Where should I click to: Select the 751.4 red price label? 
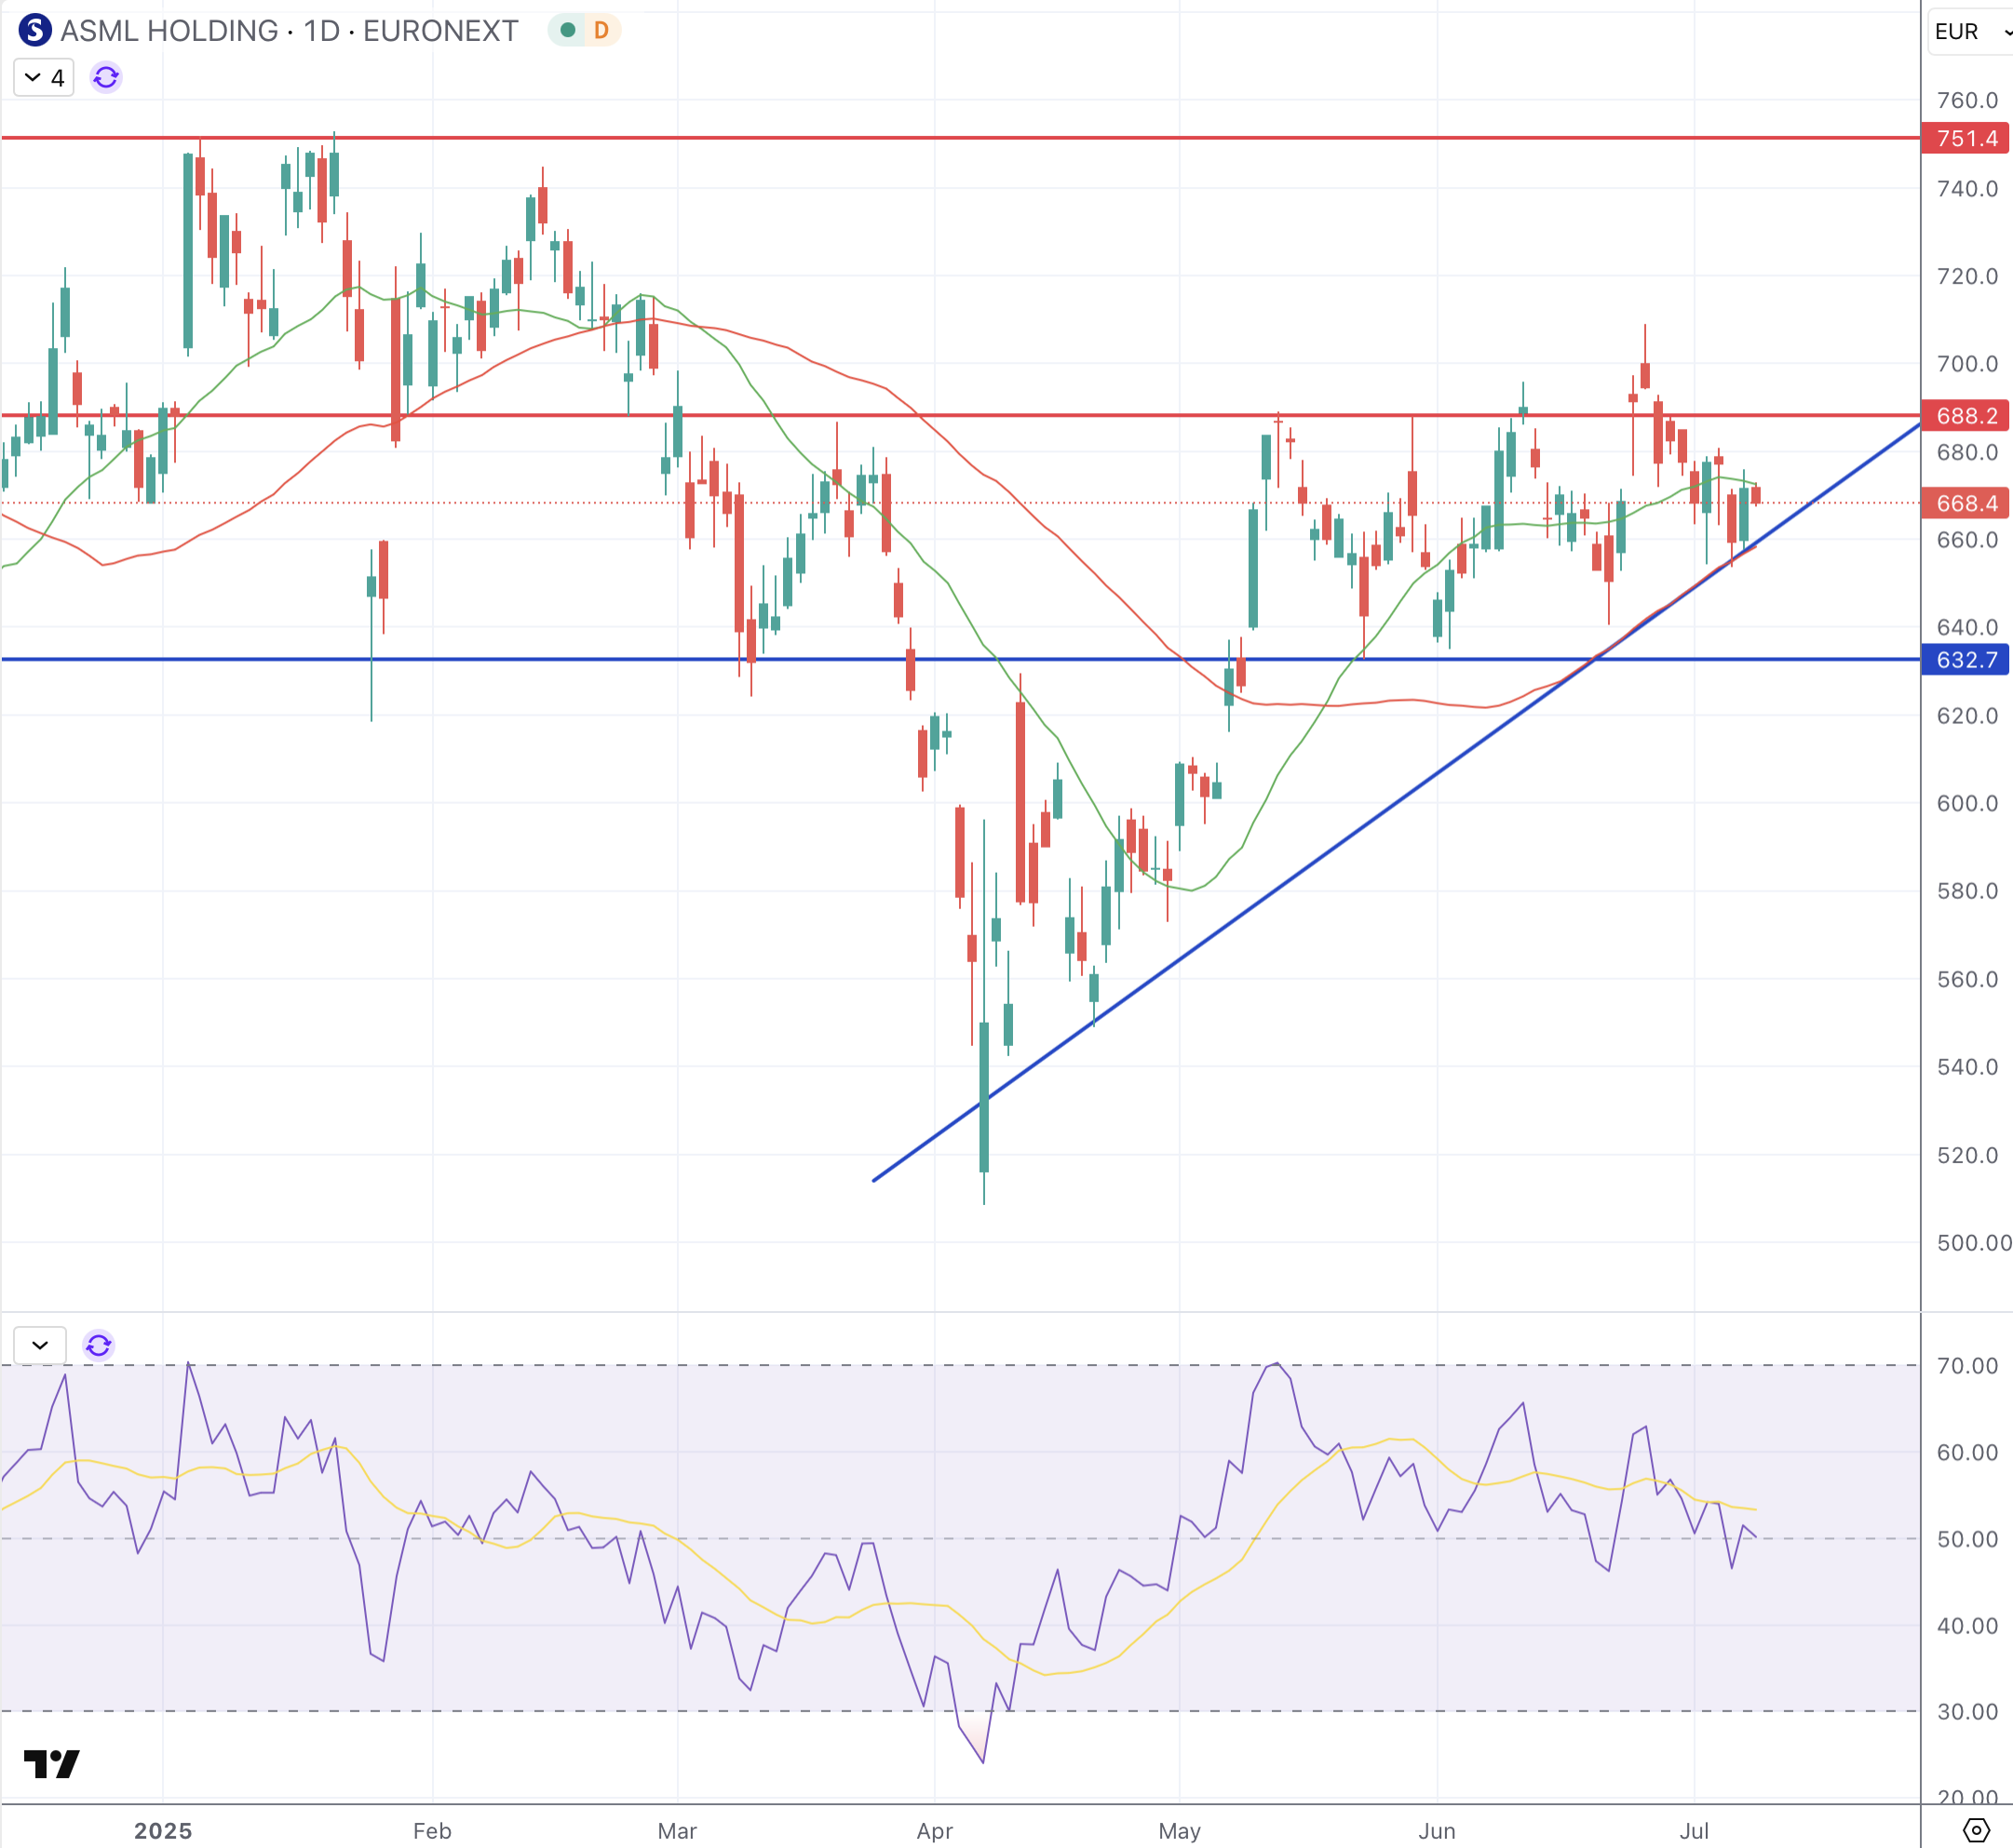point(1965,138)
